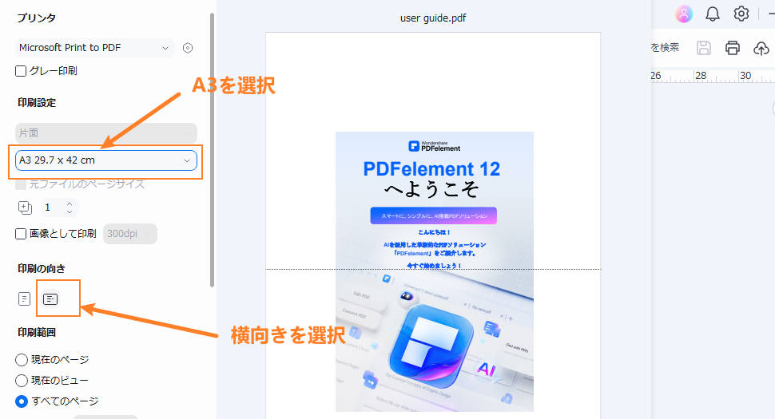
Task: Select portrait orientation icon
Action: coord(24,298)
